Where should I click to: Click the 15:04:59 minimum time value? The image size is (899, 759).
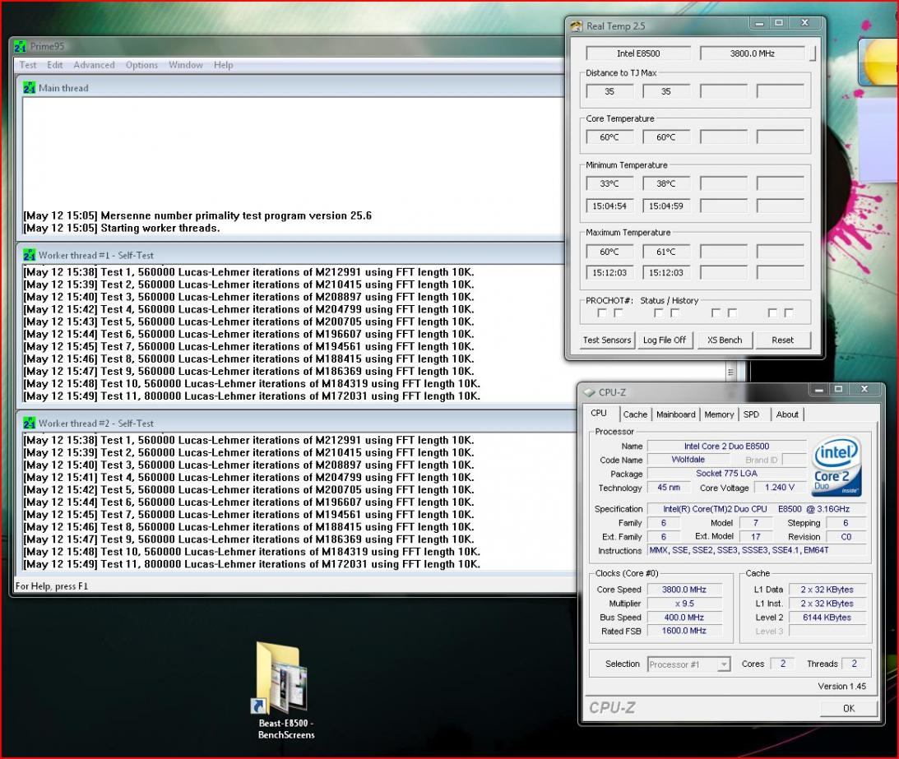click(666, 206)
